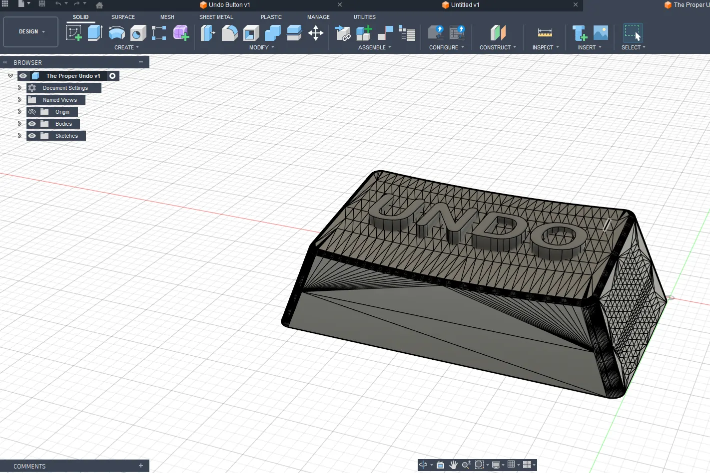Select the Offset Face tool
Viewport: 710px width, 473px height.
[294, 33]
